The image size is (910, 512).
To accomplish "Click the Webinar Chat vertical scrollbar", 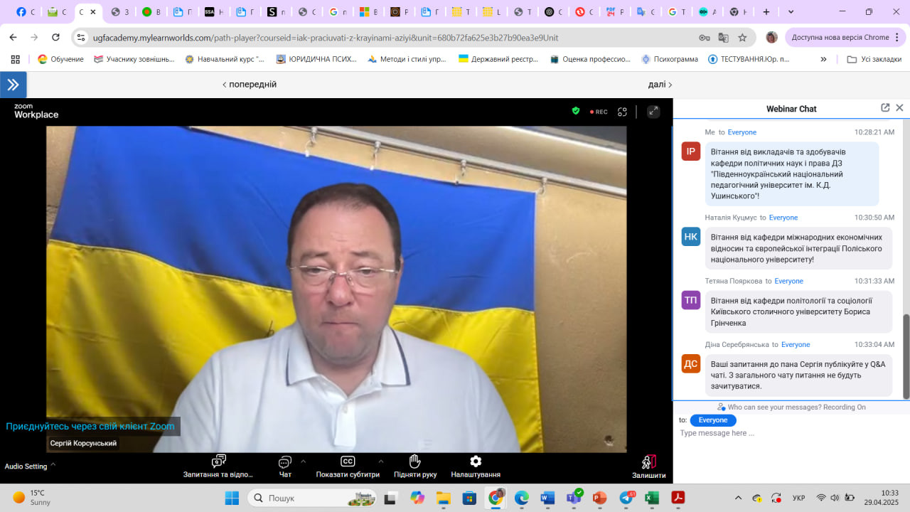I will (x=906, y=356).
